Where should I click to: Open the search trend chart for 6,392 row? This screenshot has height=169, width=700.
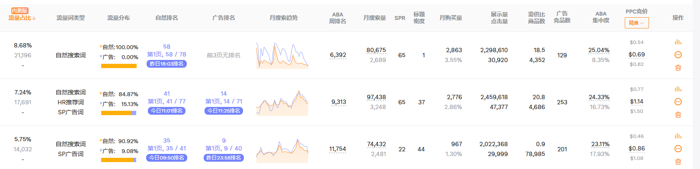click(x=282, y=55)
